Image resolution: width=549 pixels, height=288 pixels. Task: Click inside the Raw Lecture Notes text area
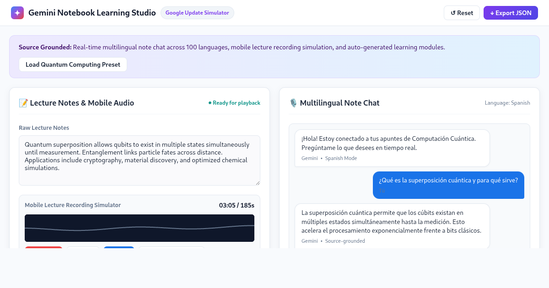click(140, 160)
